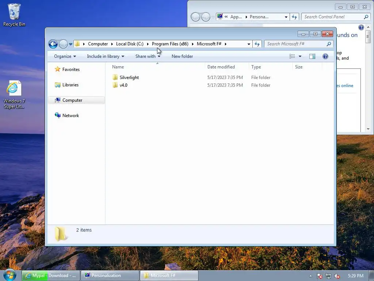
Task: Show the preview pane icon
Action: point(312,56)
